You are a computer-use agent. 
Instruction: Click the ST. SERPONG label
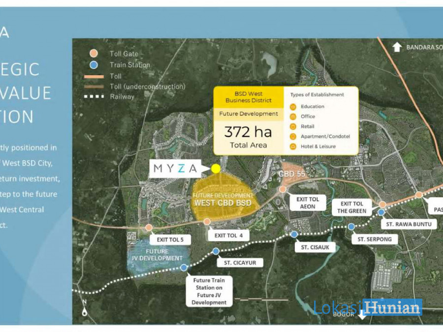point(375,239)
